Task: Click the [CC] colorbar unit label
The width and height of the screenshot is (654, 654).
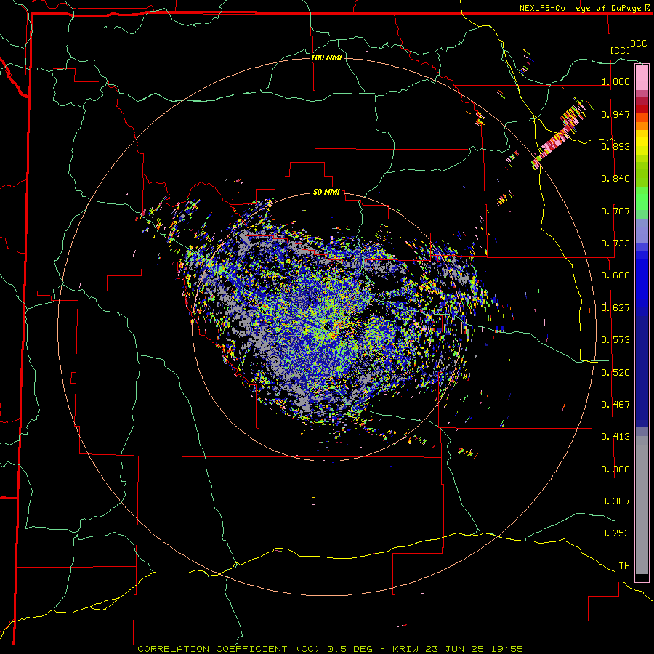Action: tap(621, 50)
